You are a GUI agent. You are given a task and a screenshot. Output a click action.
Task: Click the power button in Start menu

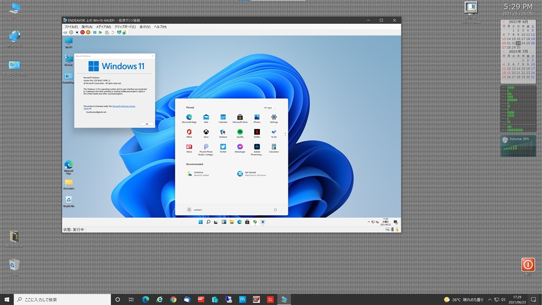[275, 210]
